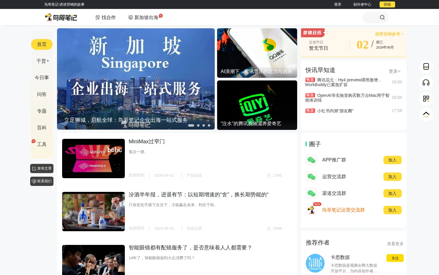This screenshot has height=275, width=439.
Task: Select the last carousel dot
Action: [x=209, y=125]
